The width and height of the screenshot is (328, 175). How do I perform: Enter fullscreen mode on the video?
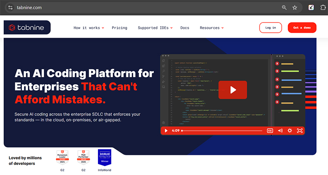(x=300, y=131)
